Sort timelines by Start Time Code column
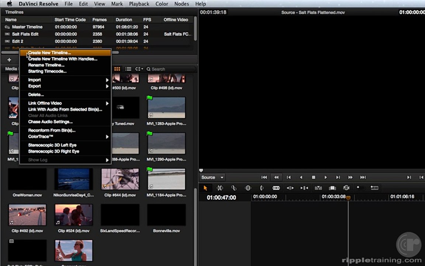425x266 pixels. point(70,20)
